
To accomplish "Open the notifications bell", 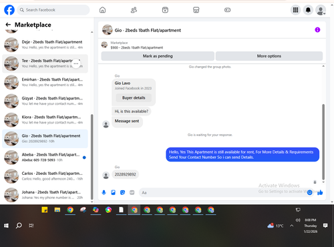I will click(x=308, y=10).
